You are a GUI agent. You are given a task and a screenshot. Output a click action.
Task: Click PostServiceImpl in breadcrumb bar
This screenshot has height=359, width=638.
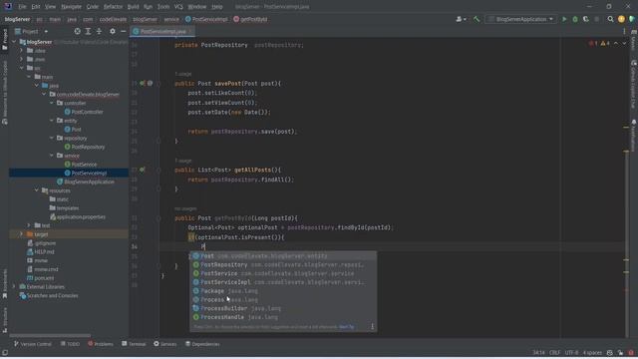coord(206,19)
